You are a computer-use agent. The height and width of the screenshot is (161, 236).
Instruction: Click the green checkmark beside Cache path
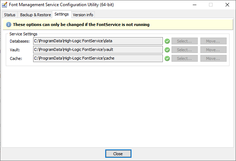point(167,58)
